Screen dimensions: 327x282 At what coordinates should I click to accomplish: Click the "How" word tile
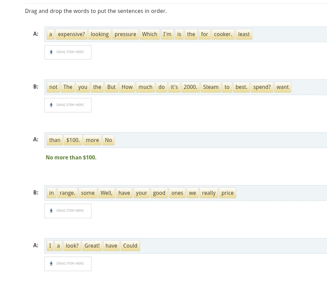pyautogui.click(x=127, y=87)
